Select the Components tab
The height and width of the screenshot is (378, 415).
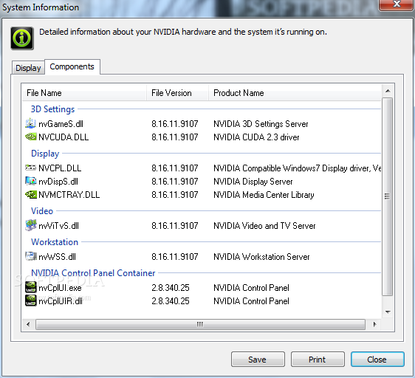72,66
